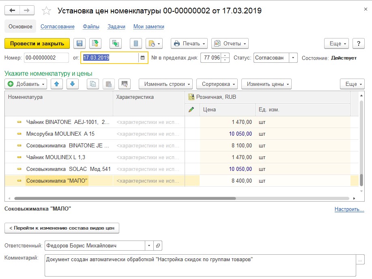Click the 8 400,00 price cell
This screenshot has width=372, height=279.
pos(228,181)
